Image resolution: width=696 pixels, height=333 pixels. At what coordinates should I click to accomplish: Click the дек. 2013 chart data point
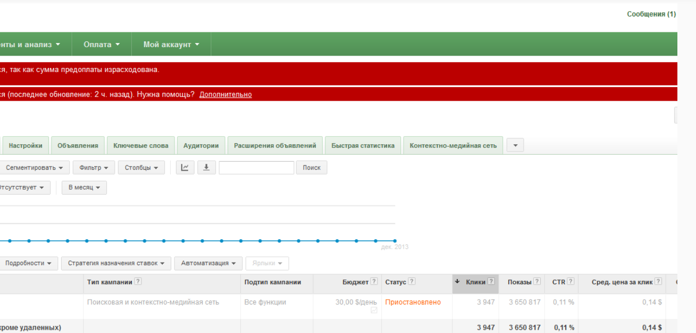395,241
